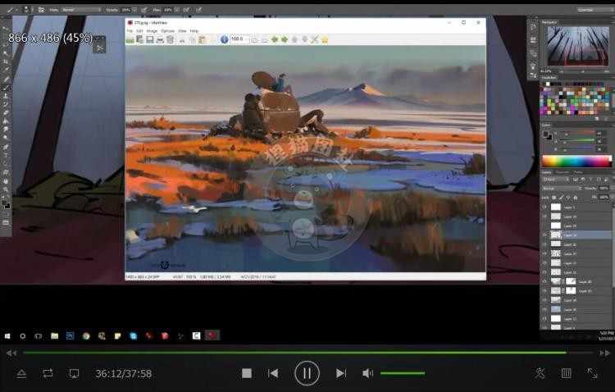Open the player tools settings icon
Screen dimensions: 615x392
(540, 373)
